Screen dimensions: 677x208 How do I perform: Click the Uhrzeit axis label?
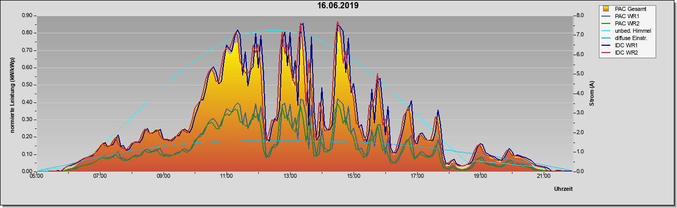(x=563, y=189)
